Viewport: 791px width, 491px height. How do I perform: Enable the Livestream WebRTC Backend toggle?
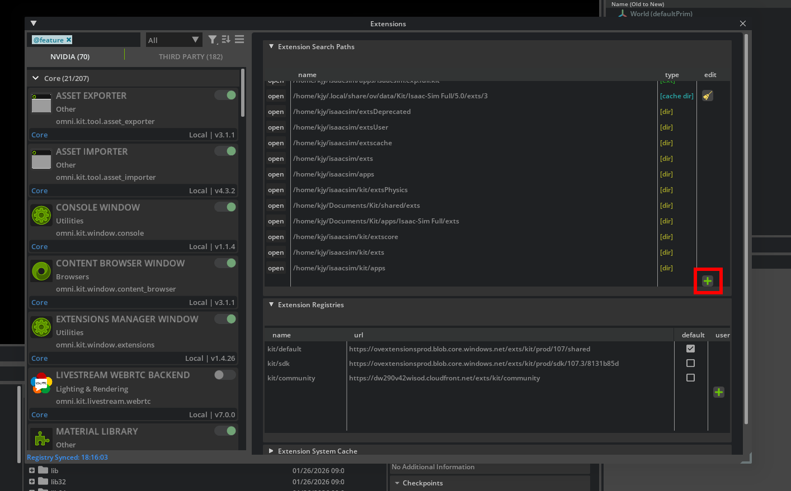click(225, 375)
